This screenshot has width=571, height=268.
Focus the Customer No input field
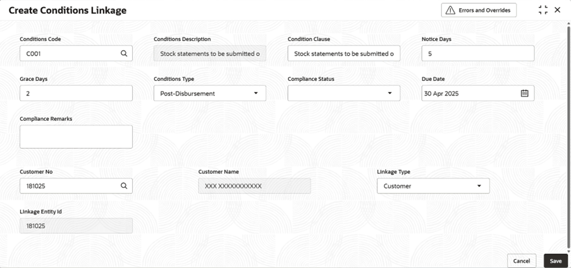[x=70, y=186]
